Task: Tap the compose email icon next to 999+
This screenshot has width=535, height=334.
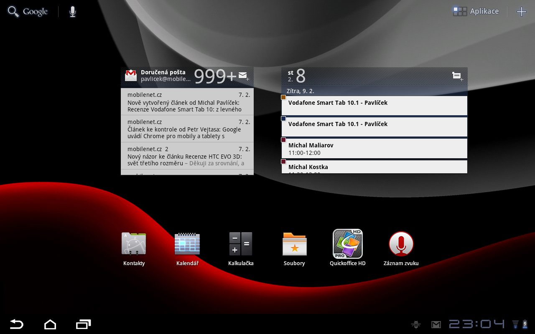Action: coord(243,75)
